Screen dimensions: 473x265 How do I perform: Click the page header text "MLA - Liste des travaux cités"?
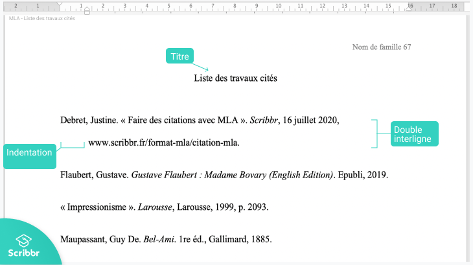pyautogui.click(x=42, y=18)
